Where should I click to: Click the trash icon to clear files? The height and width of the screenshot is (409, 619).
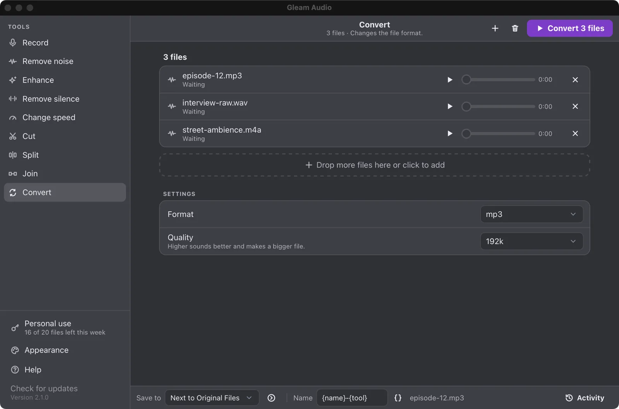coord(515,28)
